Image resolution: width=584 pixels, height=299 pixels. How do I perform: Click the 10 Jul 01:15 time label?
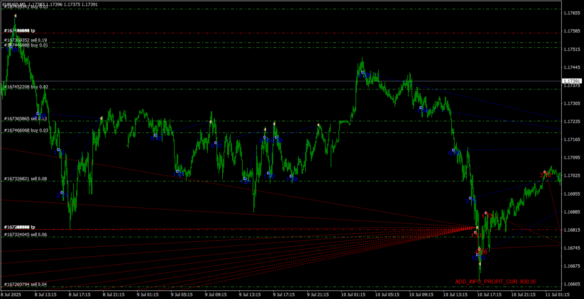pyautogui.click(x=353, y=294)
